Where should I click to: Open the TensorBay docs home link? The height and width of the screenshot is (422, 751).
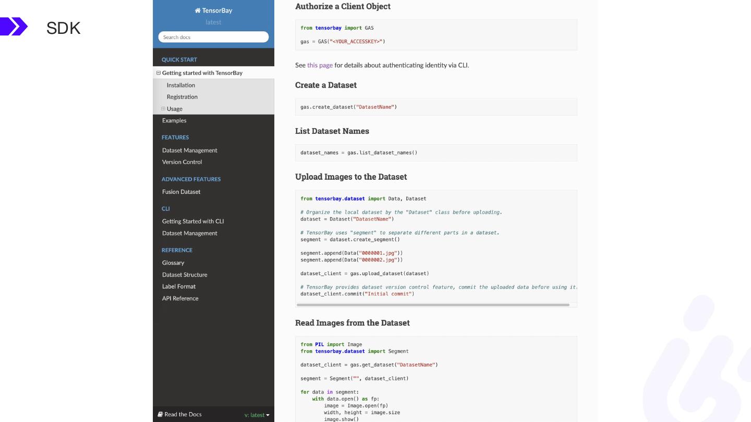pos(213,10)
